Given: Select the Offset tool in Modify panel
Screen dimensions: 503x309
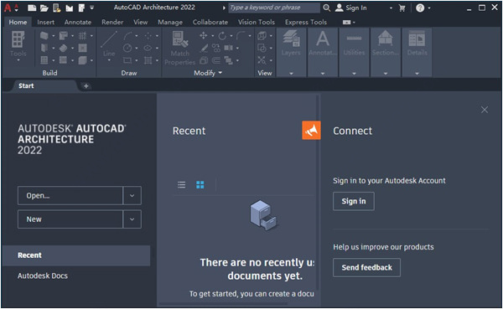Looking at the screenshot, I should (x=216, y=60).
